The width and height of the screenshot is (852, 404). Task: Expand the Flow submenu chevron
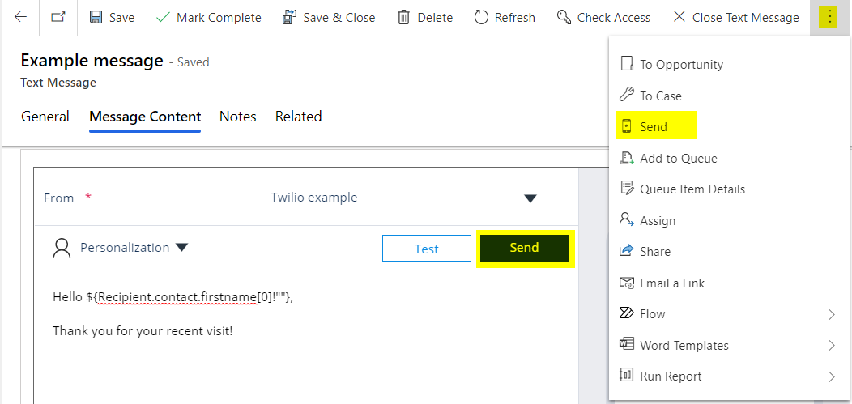tap(832, 314)
